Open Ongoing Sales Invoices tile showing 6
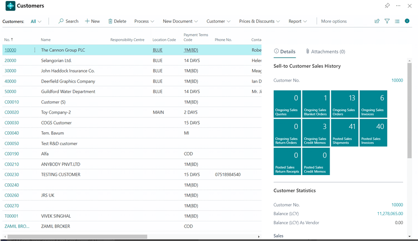This screenshot has width=418, height=241. coord(373,104)
